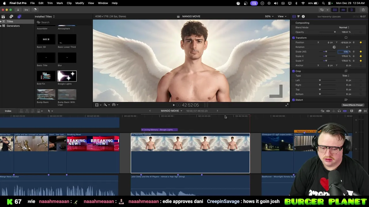Screen dimensions: 369x207
Task: Open the Modify menu
Action: tap(80, 3)
